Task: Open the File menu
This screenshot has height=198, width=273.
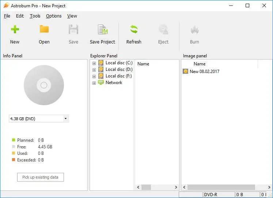Action: (7, 16)
